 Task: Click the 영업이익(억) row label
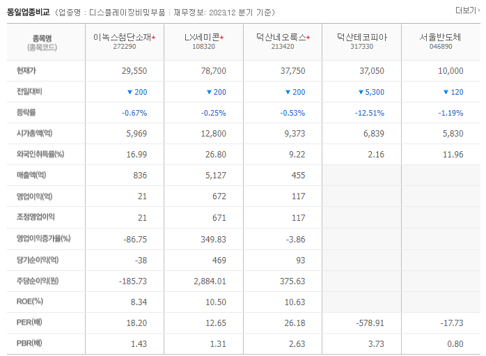[x=34, y=196]
